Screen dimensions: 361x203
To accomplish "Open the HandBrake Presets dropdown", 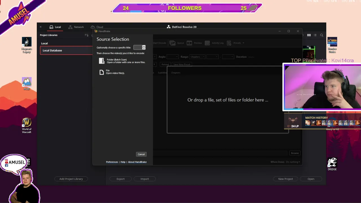I will tap(236, 43).
